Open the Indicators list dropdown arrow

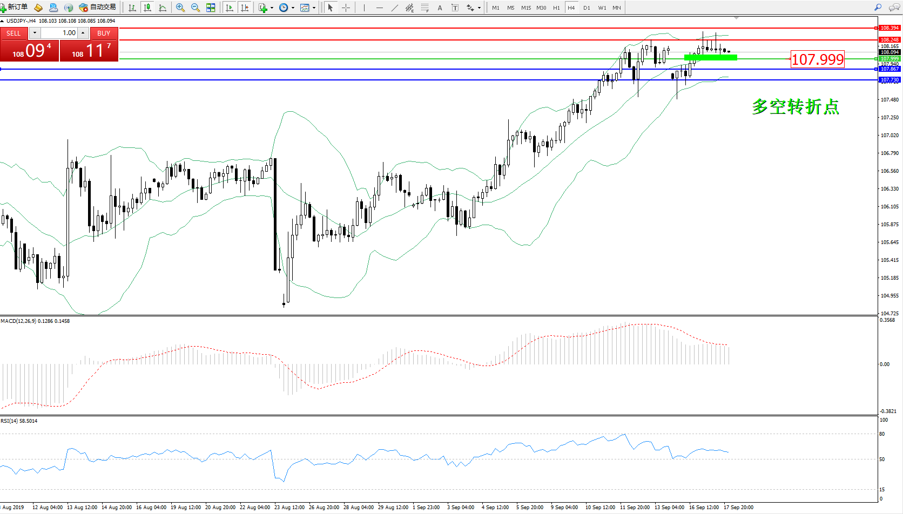pyautogui.click(x=272, y=8)
